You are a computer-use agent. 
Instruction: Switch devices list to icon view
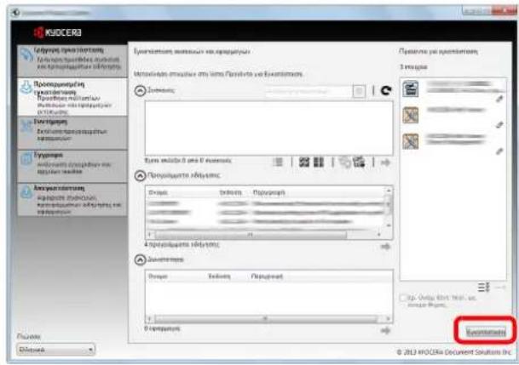point(304,163)
